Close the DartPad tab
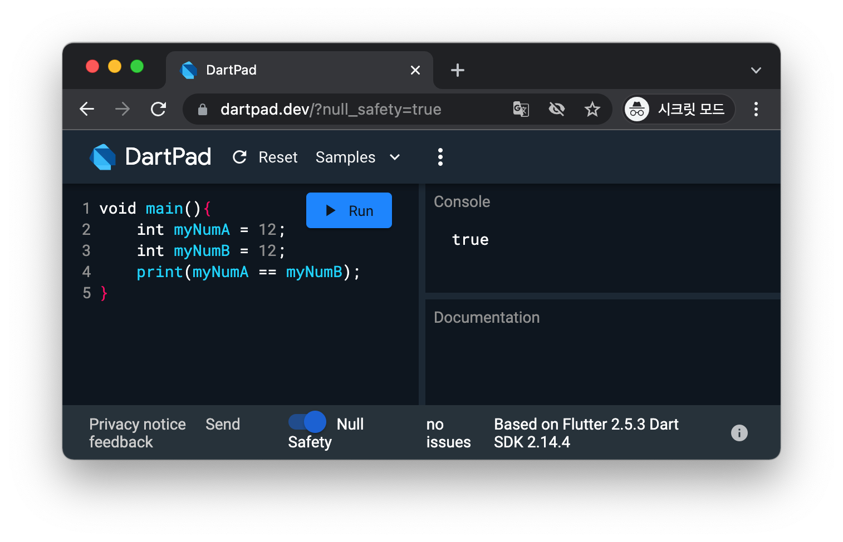 [x=415, y=70]
